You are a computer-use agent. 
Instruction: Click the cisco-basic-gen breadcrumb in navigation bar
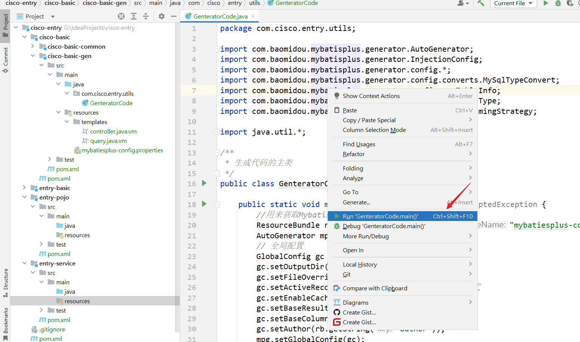(105, 3)
